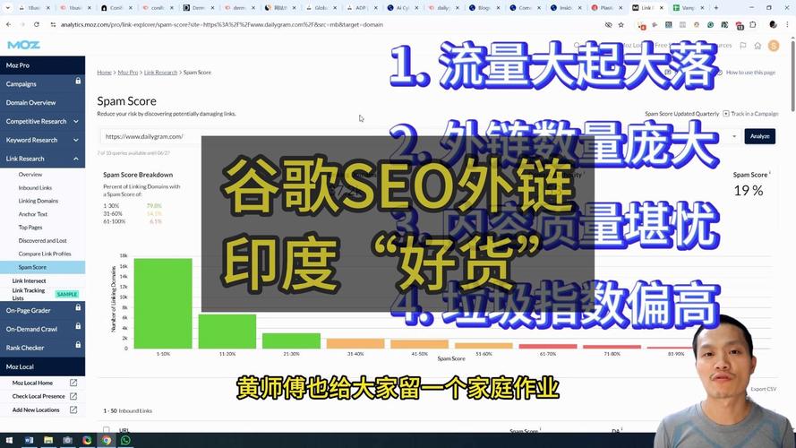
Task: Click the lock icon beside Rank Checker
Action: (78, 345)
